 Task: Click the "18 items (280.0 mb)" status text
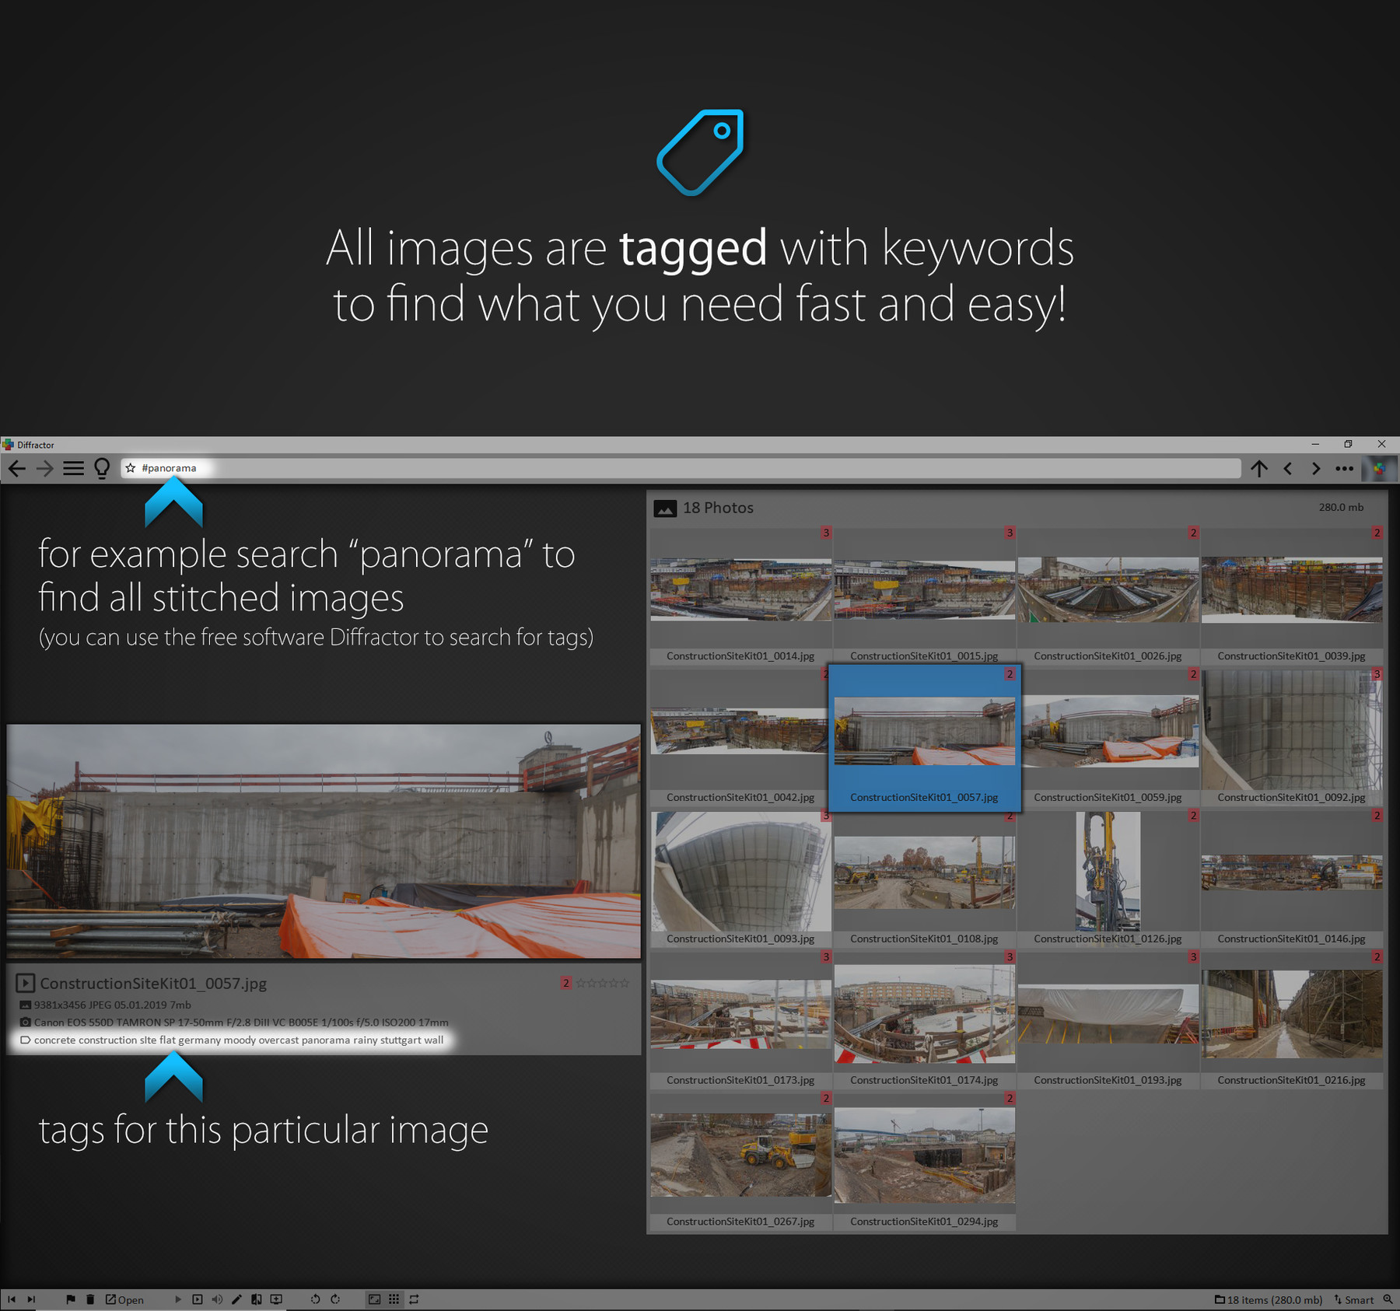tap(1269, 1299)
